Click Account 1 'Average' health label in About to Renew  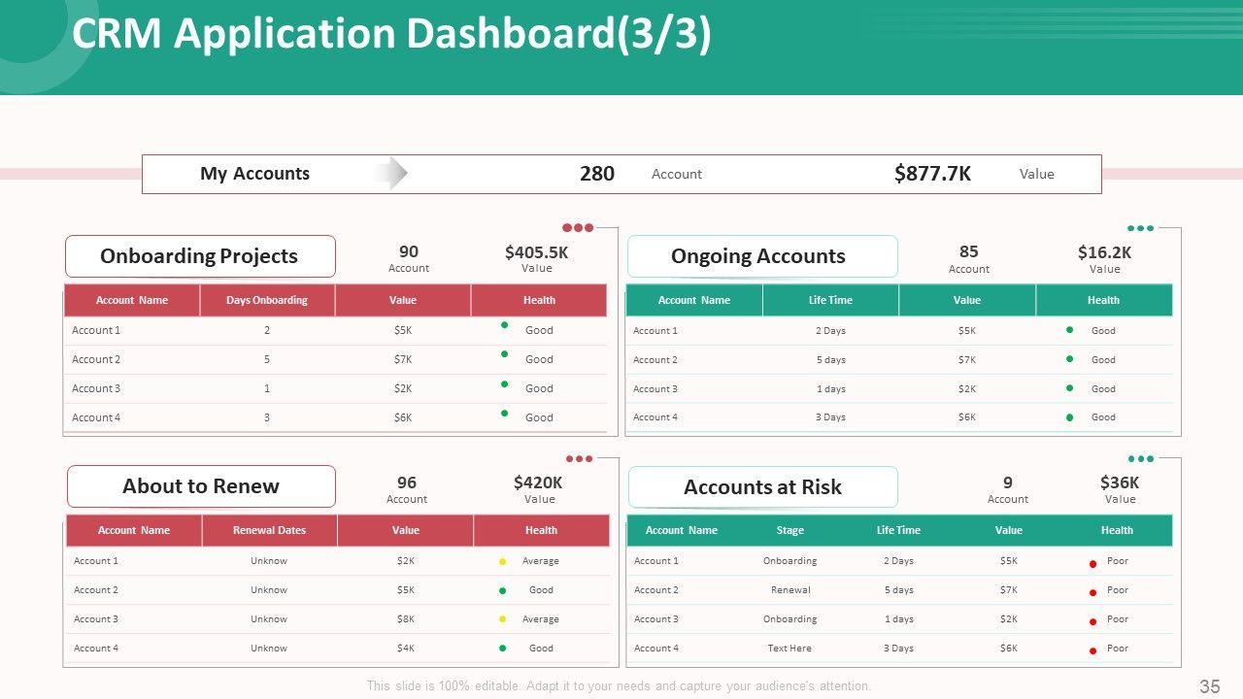pyautogui.click(x=541, y=560)
